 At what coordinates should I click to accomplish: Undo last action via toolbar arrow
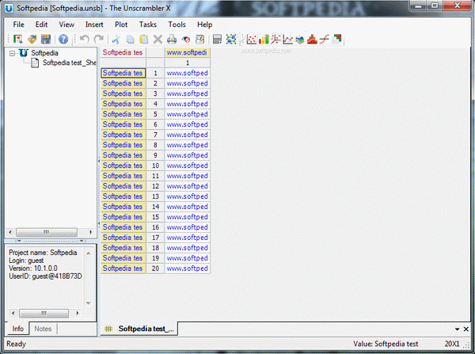point(85,39)
